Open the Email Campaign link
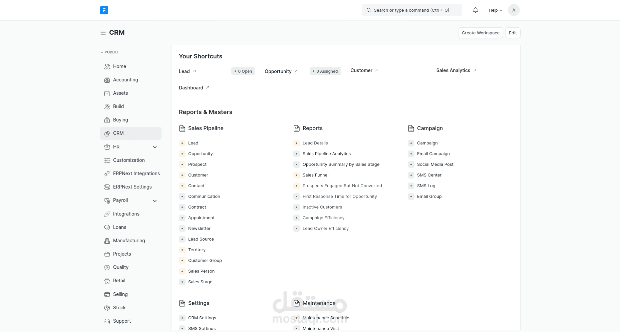Image resolution: width=620 pixels, height=332 pixels. coord(433,153)
